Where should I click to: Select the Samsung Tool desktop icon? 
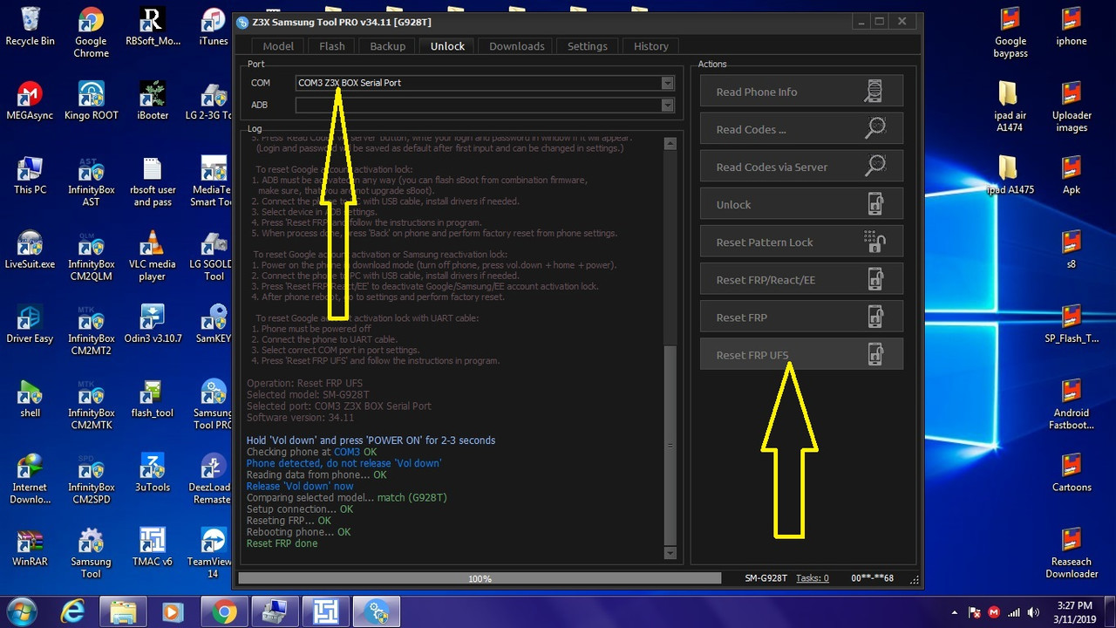point(91,553)
